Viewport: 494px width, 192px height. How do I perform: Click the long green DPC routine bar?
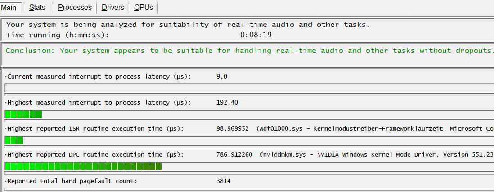coord(83,166)
